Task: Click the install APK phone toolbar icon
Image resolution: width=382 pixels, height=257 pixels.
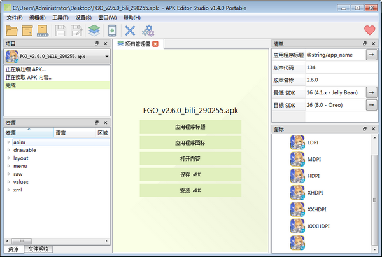Action: pyautogui.click(x=112, y=31)
